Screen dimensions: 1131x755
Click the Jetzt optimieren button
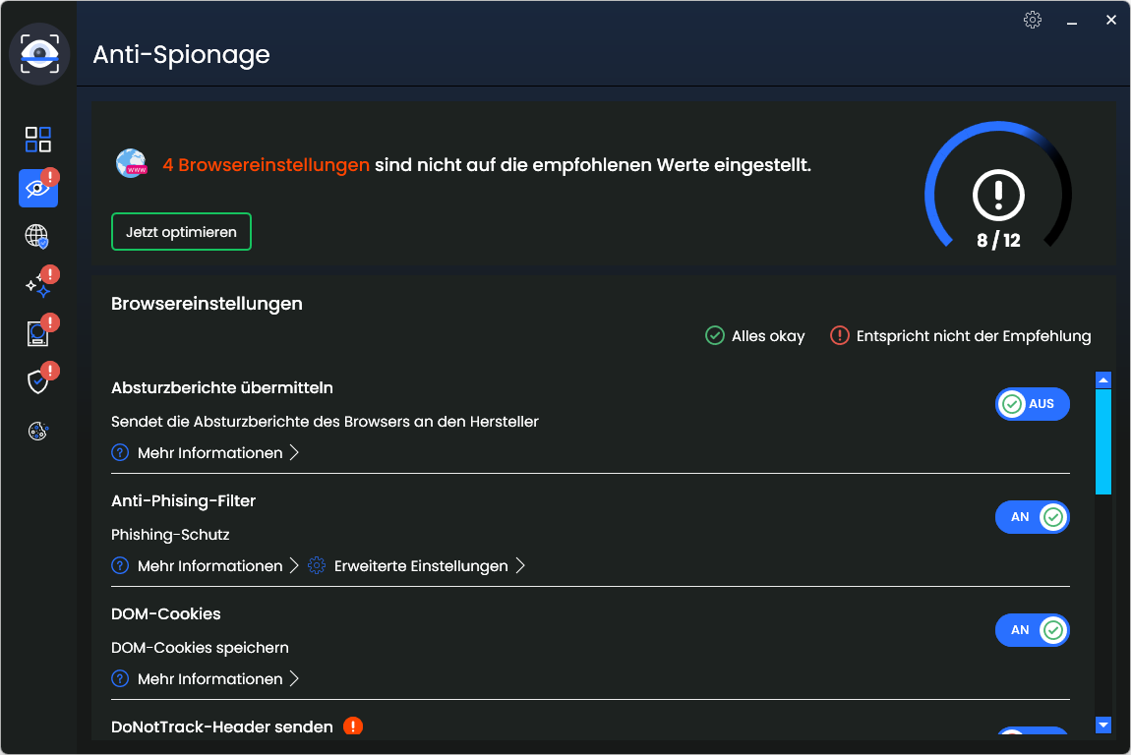[x=181, y=232]
